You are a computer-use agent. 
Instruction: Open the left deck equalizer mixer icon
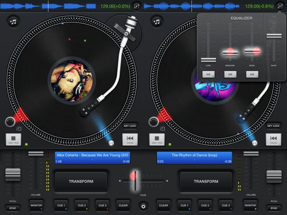[x=136, y=6]
